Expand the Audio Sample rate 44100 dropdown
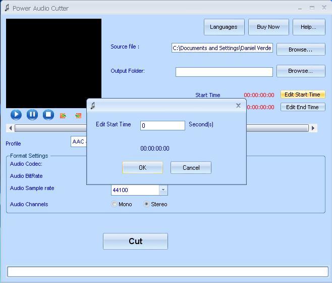The height and width of the screenshot is (283, 332). [x=163, y=190]
